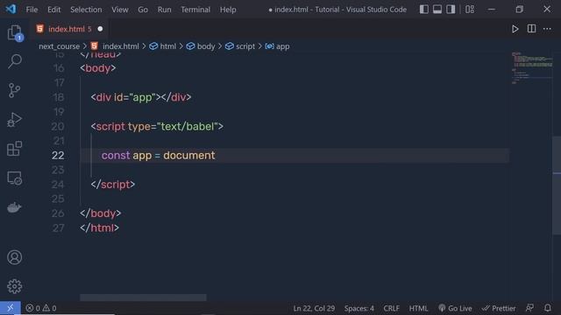Open the Docker view
Screen dimensions: 561x315
15,207
